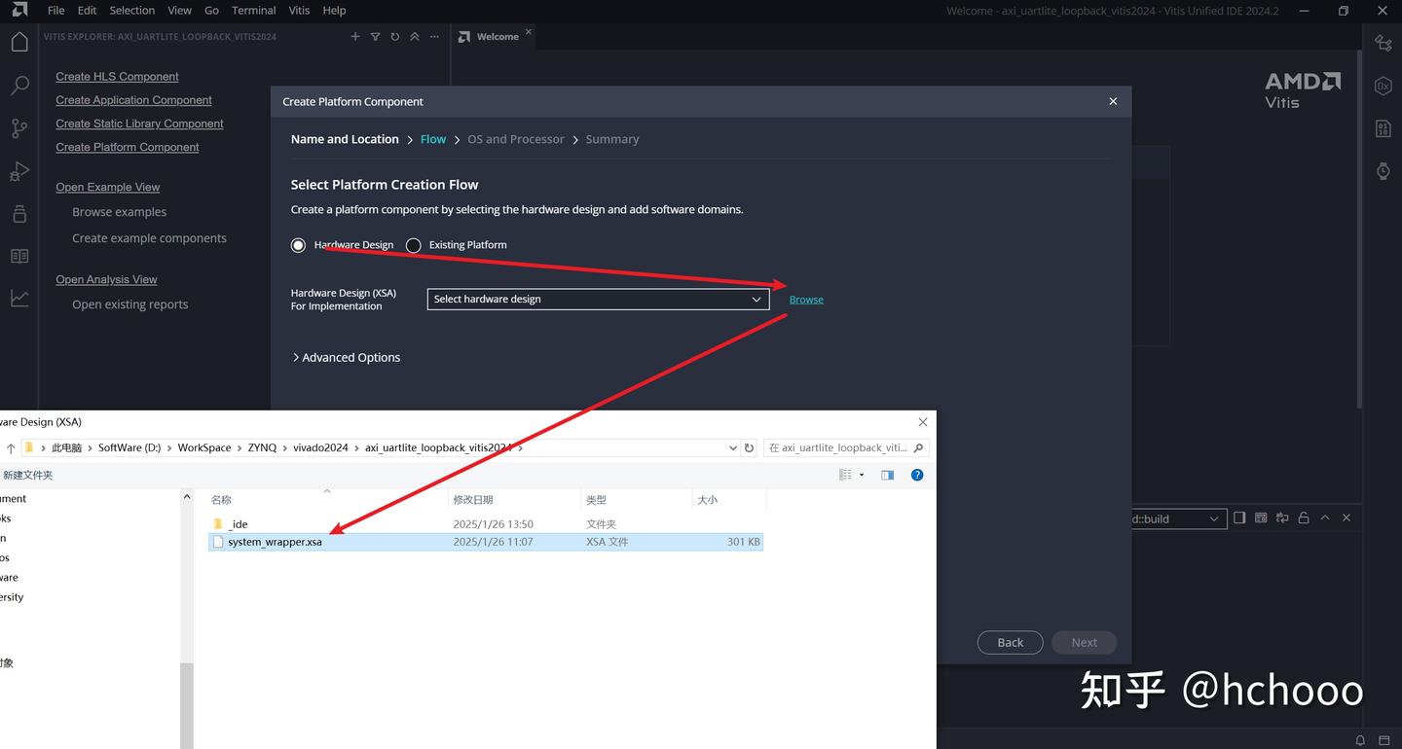This screenshot has width=1402, height=749.
Task: Open the Search view in activity bar
Action: click(x=19, y=86)
